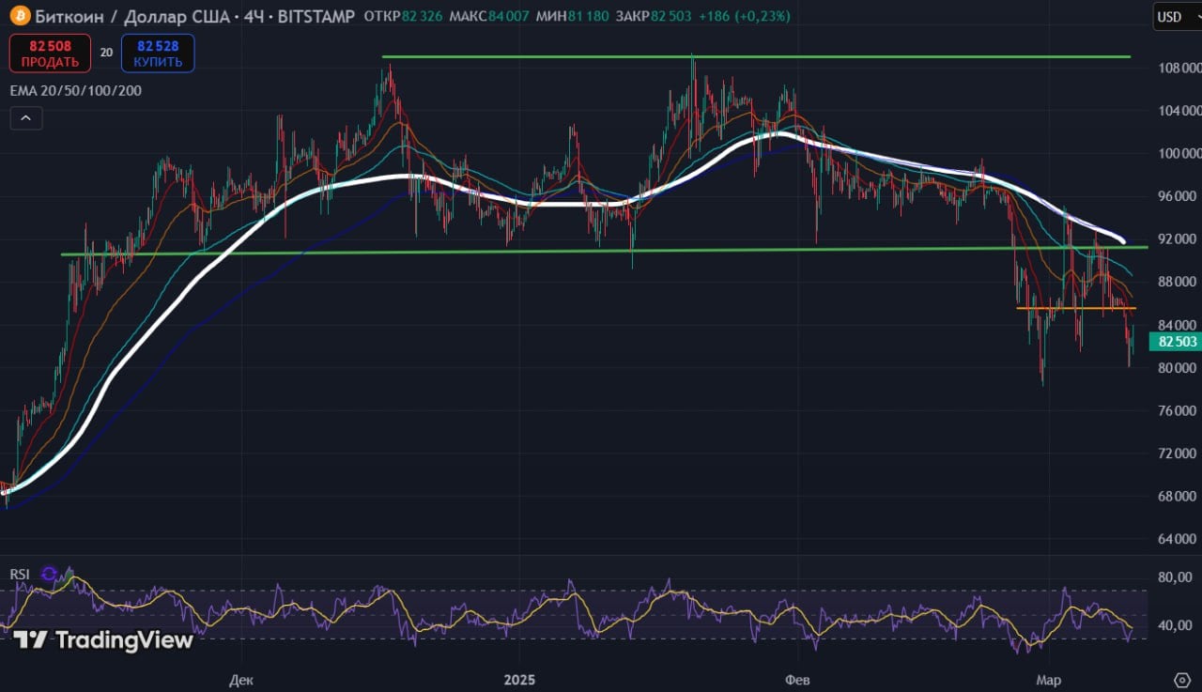Viewport: 1202px width, 692px height.
Task: Click the 72 000 price axis label
Action: pyautogui.click(x=1179, y=454)
